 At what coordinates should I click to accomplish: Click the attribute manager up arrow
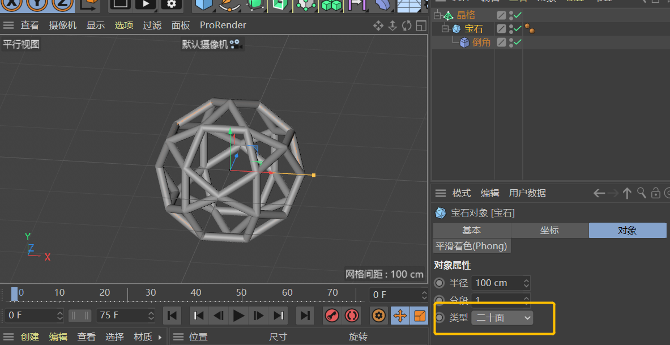pyautogui.click(x=627, y=193)
